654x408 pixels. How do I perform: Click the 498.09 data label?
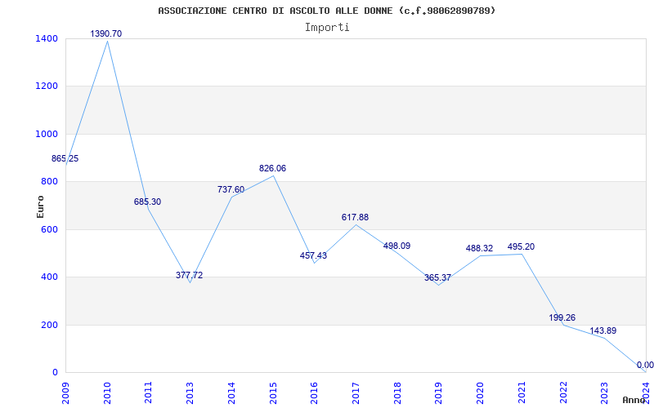pos(396,246)
